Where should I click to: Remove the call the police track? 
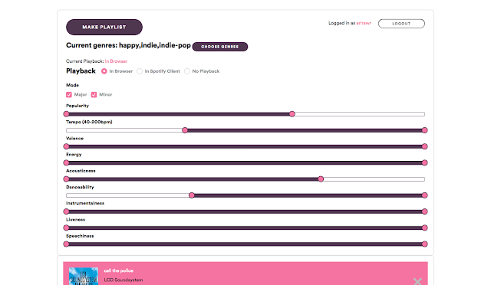tap(417, 281)
